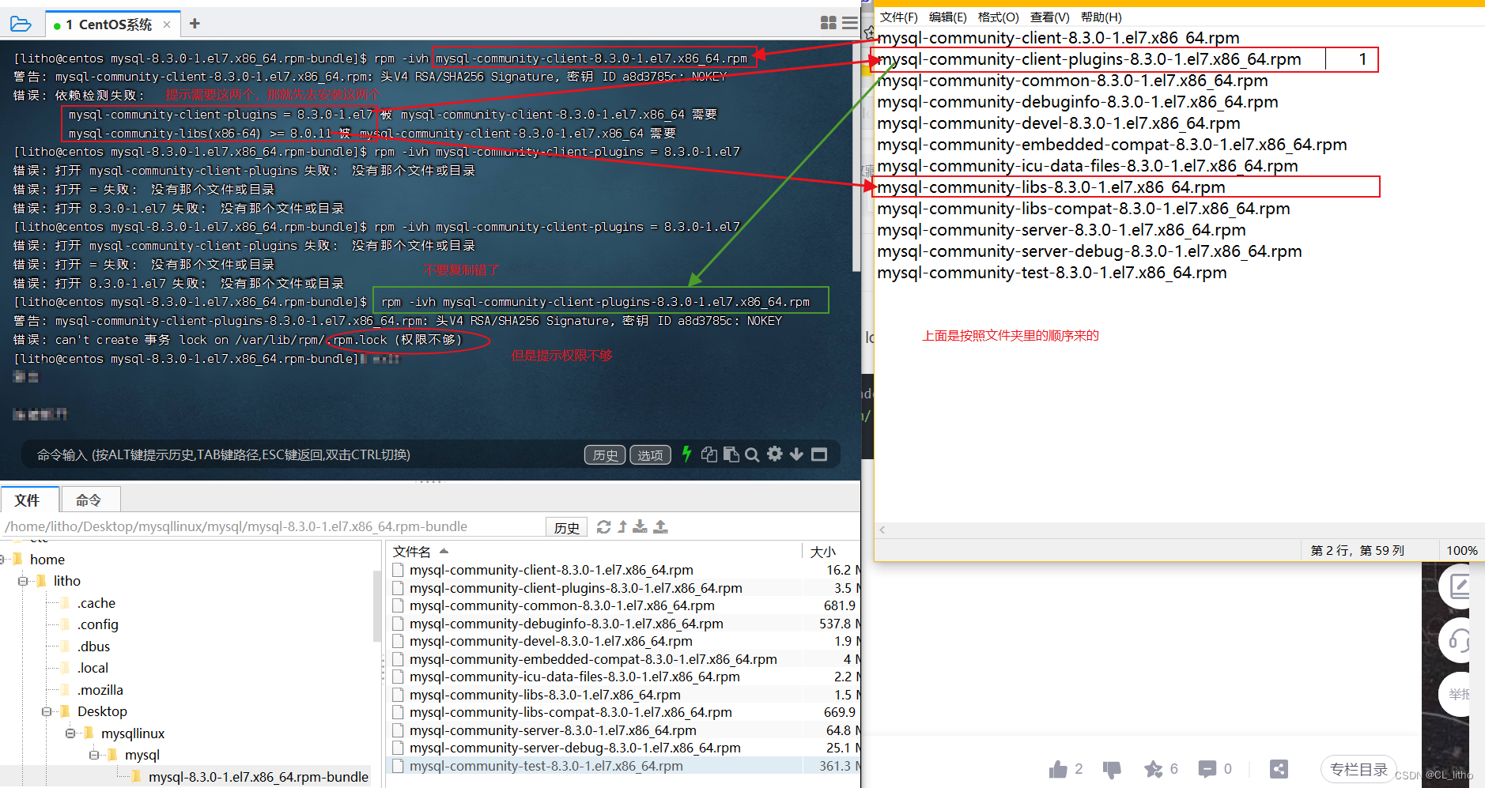Select the .dbus folder in the tree
Viewport: 1485px width, 788px height.
(x=93, y=647)
